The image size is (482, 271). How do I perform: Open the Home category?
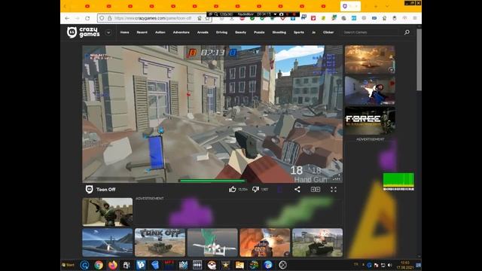tap(124, 32)
